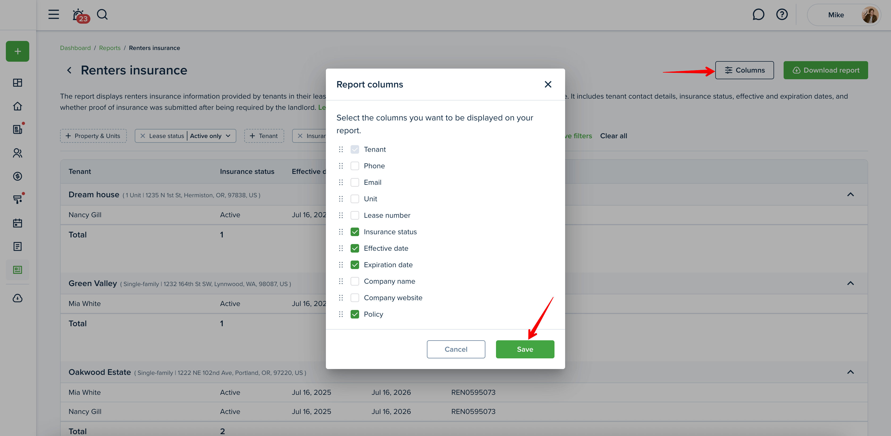891x436 pixels.
Task: Check the Company website checkbox
Action: [x=355, y=298]
